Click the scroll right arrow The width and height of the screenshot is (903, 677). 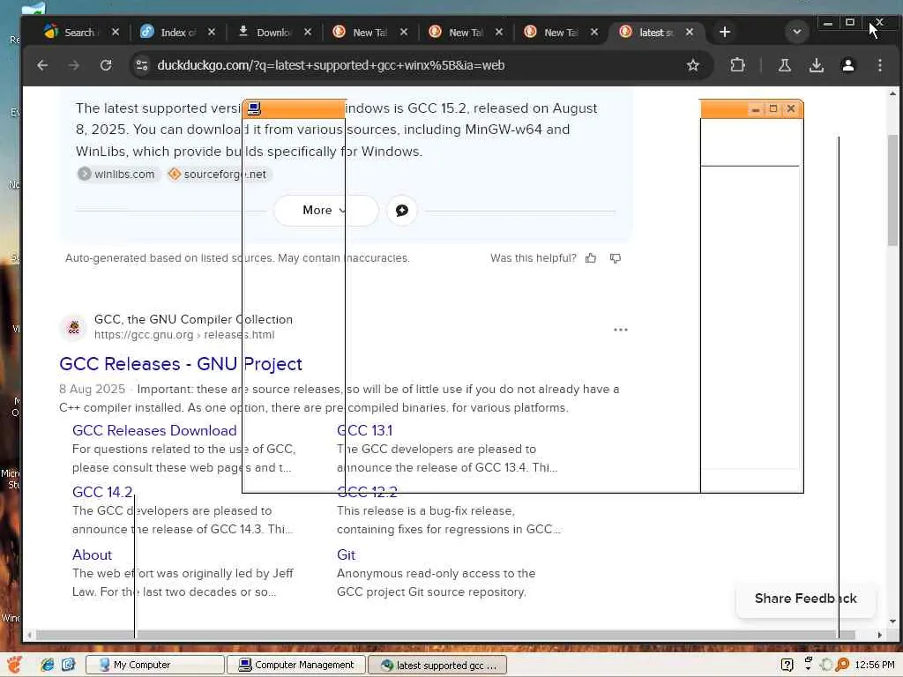click(x=879, y=635)
